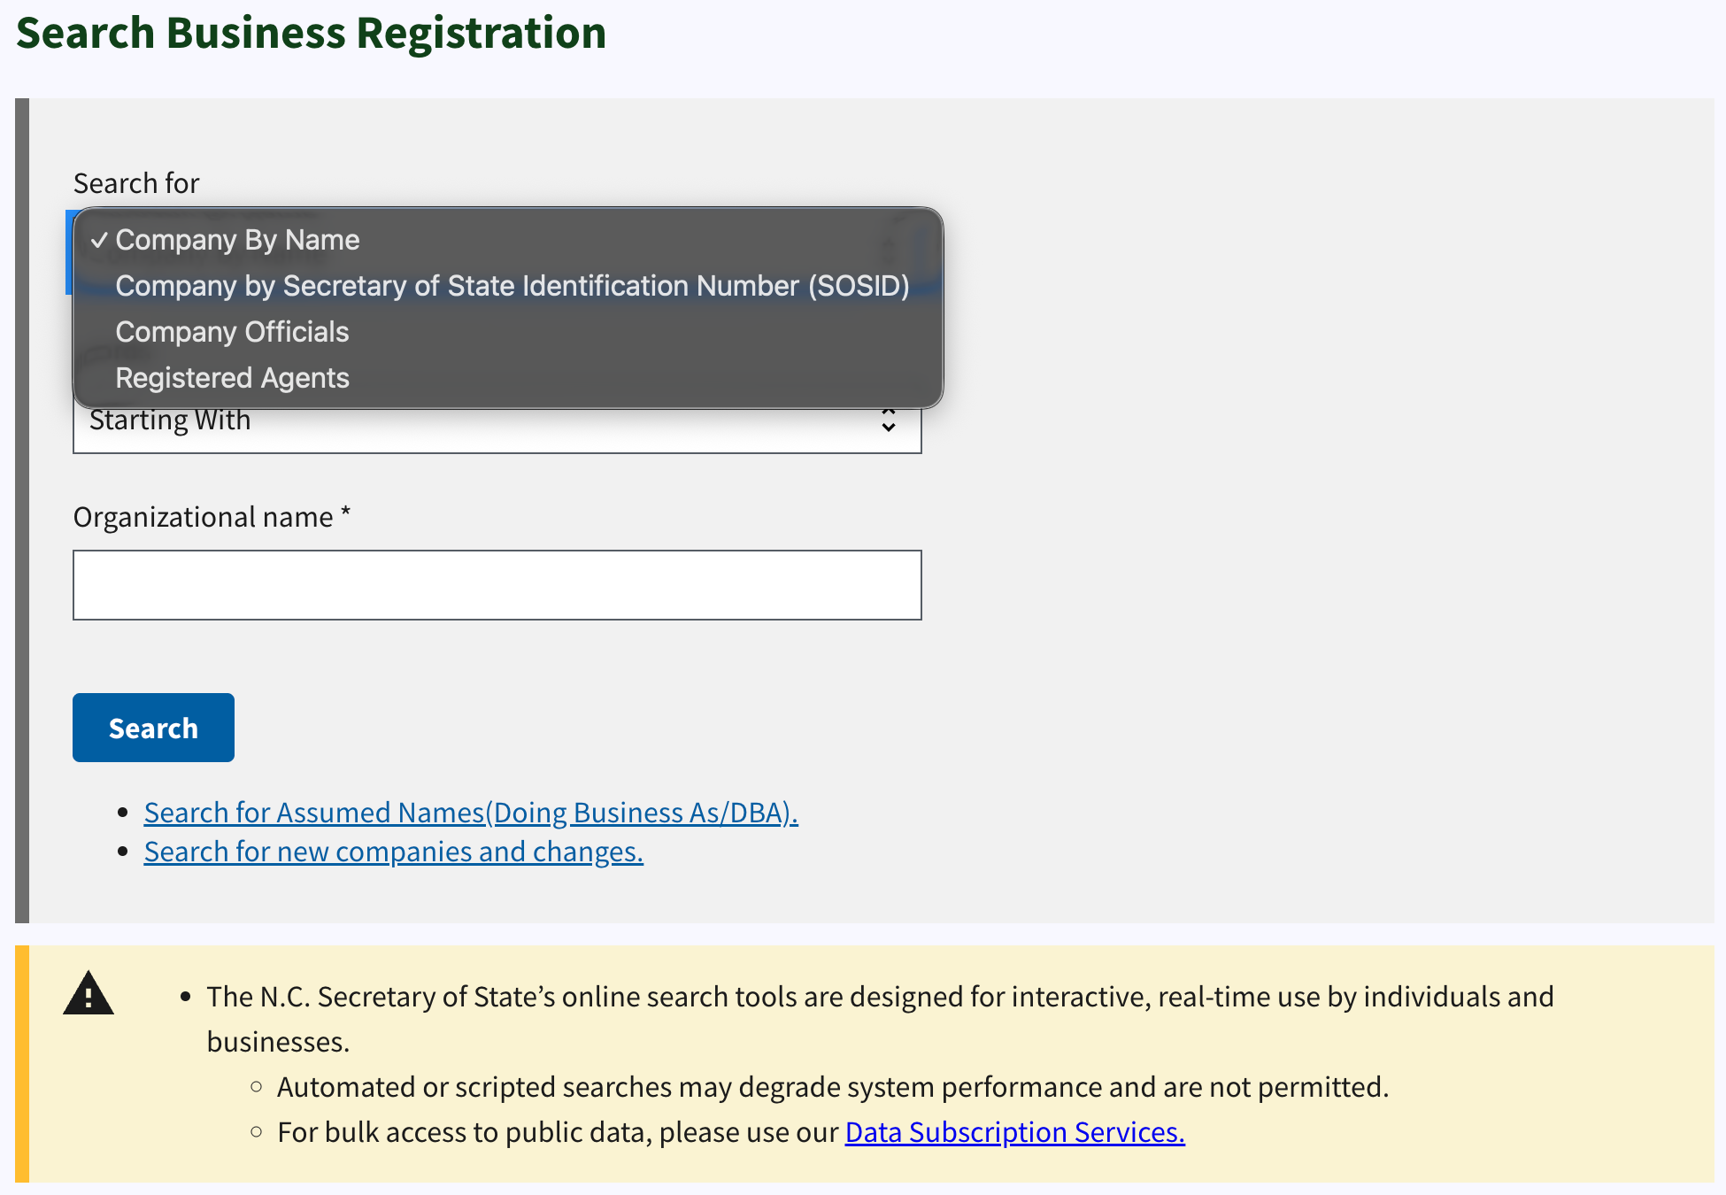Focus the Organizational name text field
Image resolution: width=1726 pixels, height=1195 pixels.
497,585
